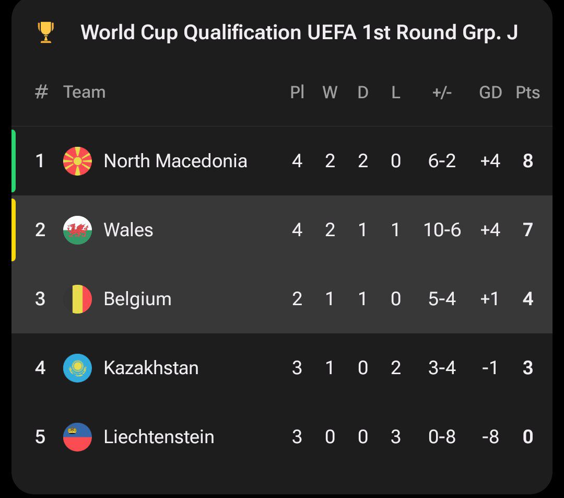564x498 pixels.
Task: Click the Liechtenstein flag icon
Action: pos(77,437)
